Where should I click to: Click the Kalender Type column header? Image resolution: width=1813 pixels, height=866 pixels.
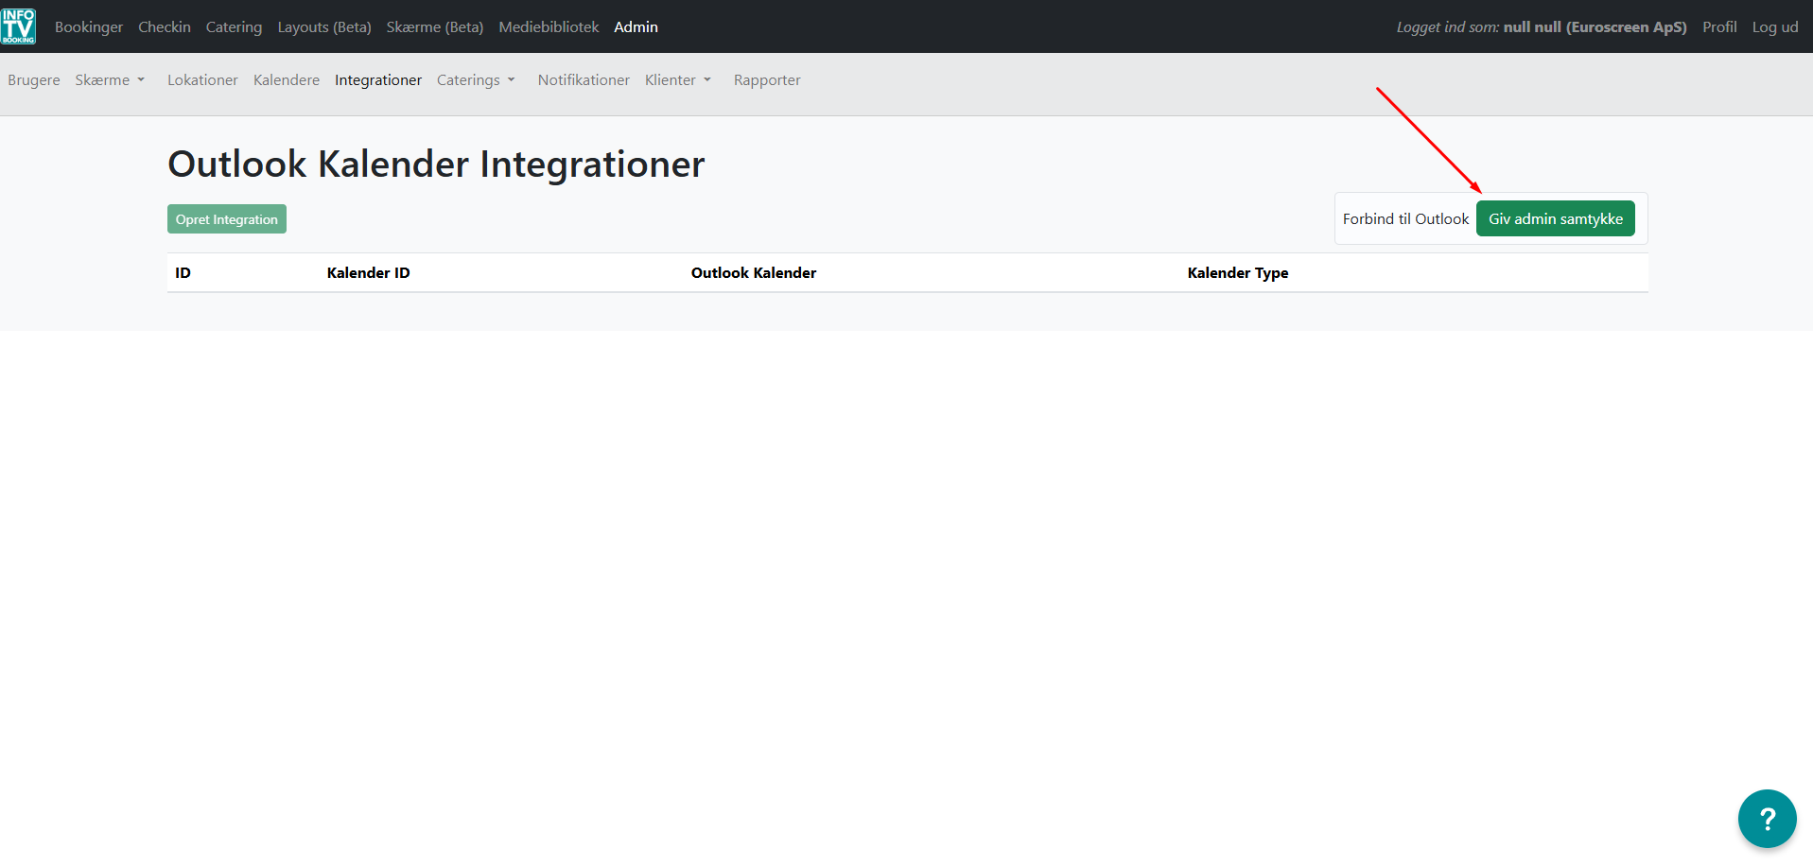point(1238,273)
